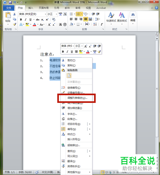
Task: Choose 剪切(T) Cut in context menu
Action: [76, 60]
